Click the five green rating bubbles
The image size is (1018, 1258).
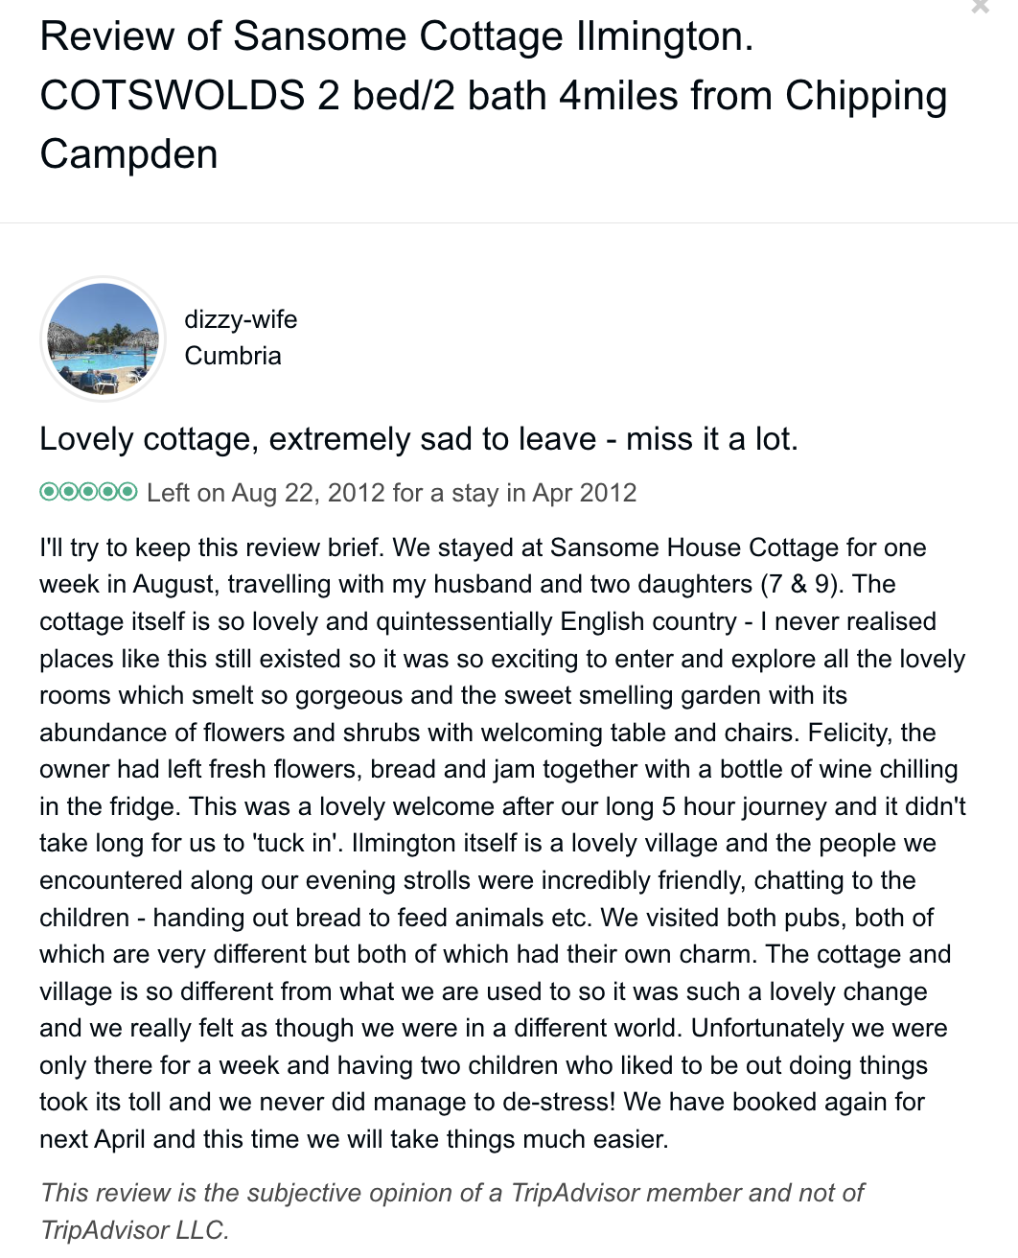click(88, 493)
